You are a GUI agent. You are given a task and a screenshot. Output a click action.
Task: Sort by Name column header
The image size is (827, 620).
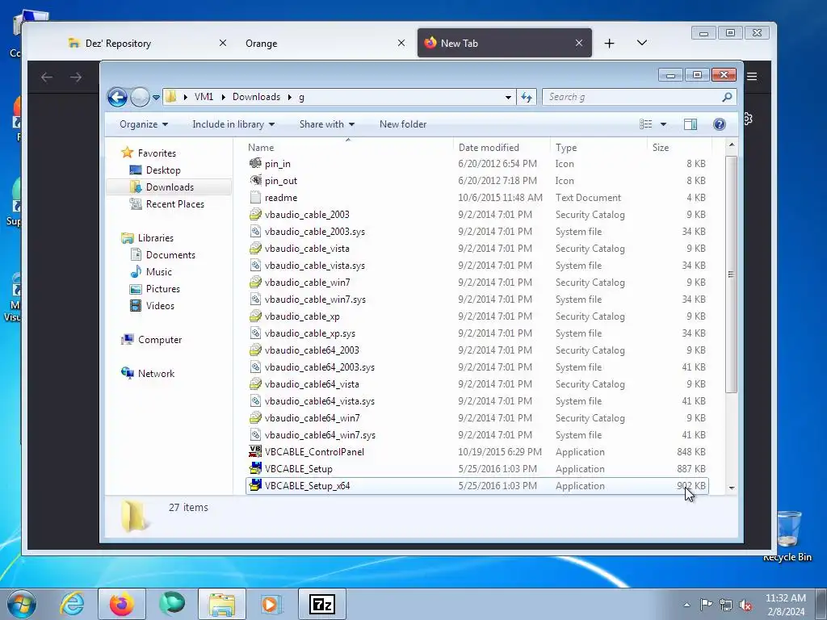[348, 148]
